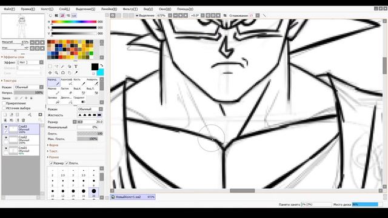Screen dimensions: 388x218
Task: Expand the Форма section
Action: pyautogui.click(x=53, y=145)
